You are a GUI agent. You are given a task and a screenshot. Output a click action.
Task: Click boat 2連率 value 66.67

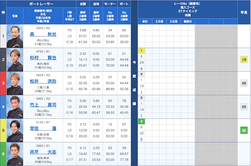click(124, 154)
